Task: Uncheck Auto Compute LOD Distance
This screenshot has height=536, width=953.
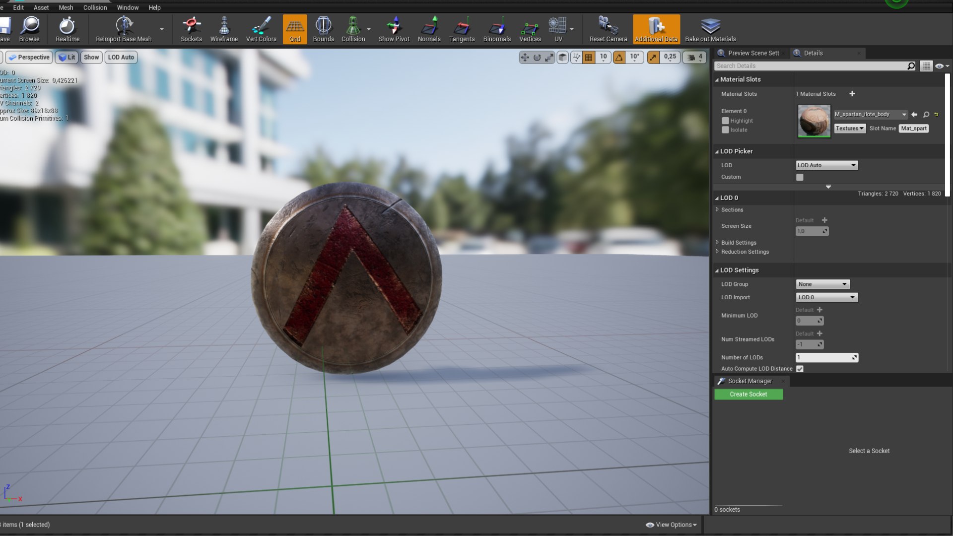Action: click(800, 369)
